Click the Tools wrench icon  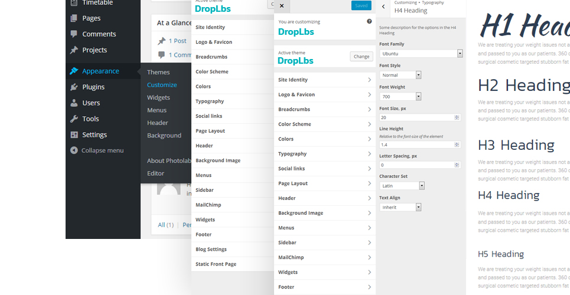pos(74,119)
